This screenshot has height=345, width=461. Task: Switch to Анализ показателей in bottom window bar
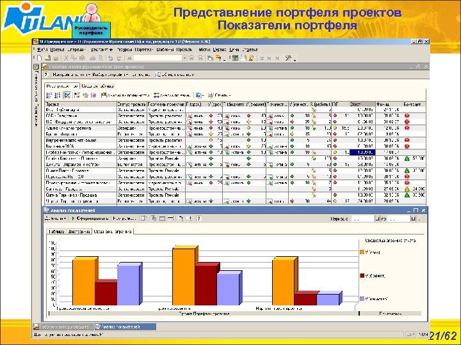pyautogui.click(x=125, y=326)
